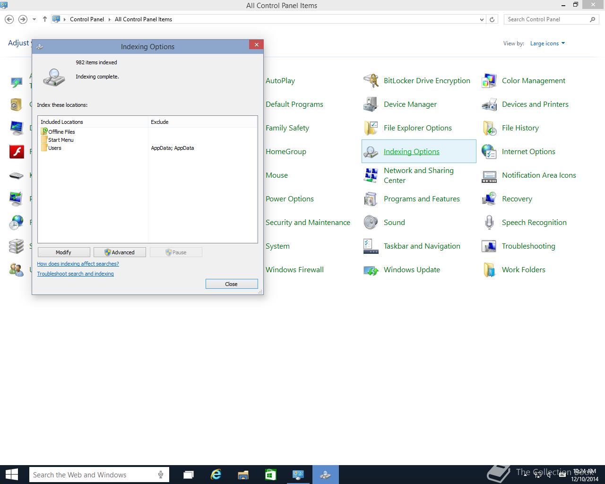Refresh the Control Panel address bar

point(492,19)
